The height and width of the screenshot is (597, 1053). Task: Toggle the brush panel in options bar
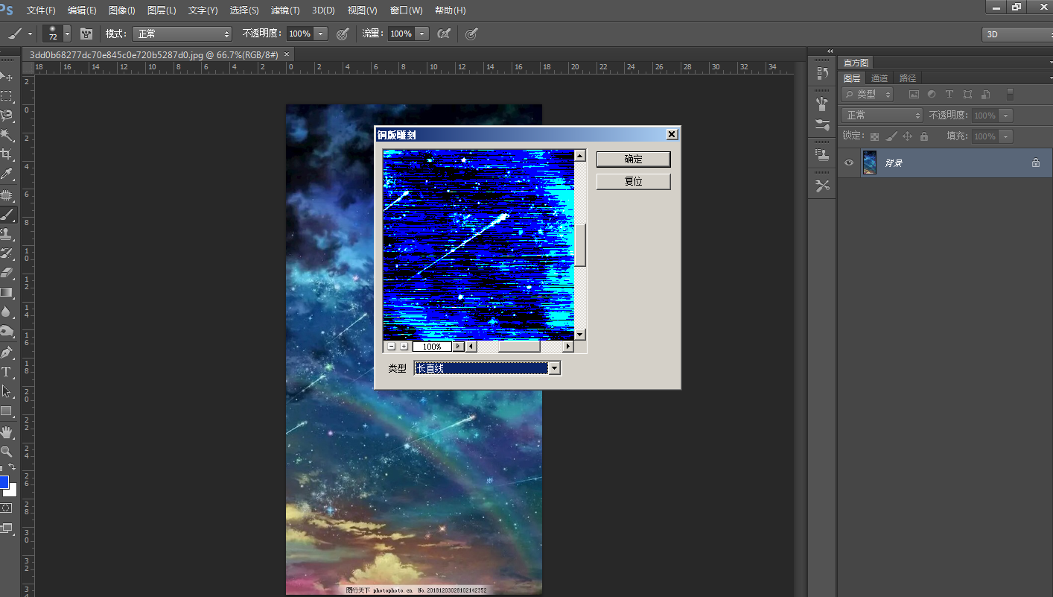pos(86,34)
